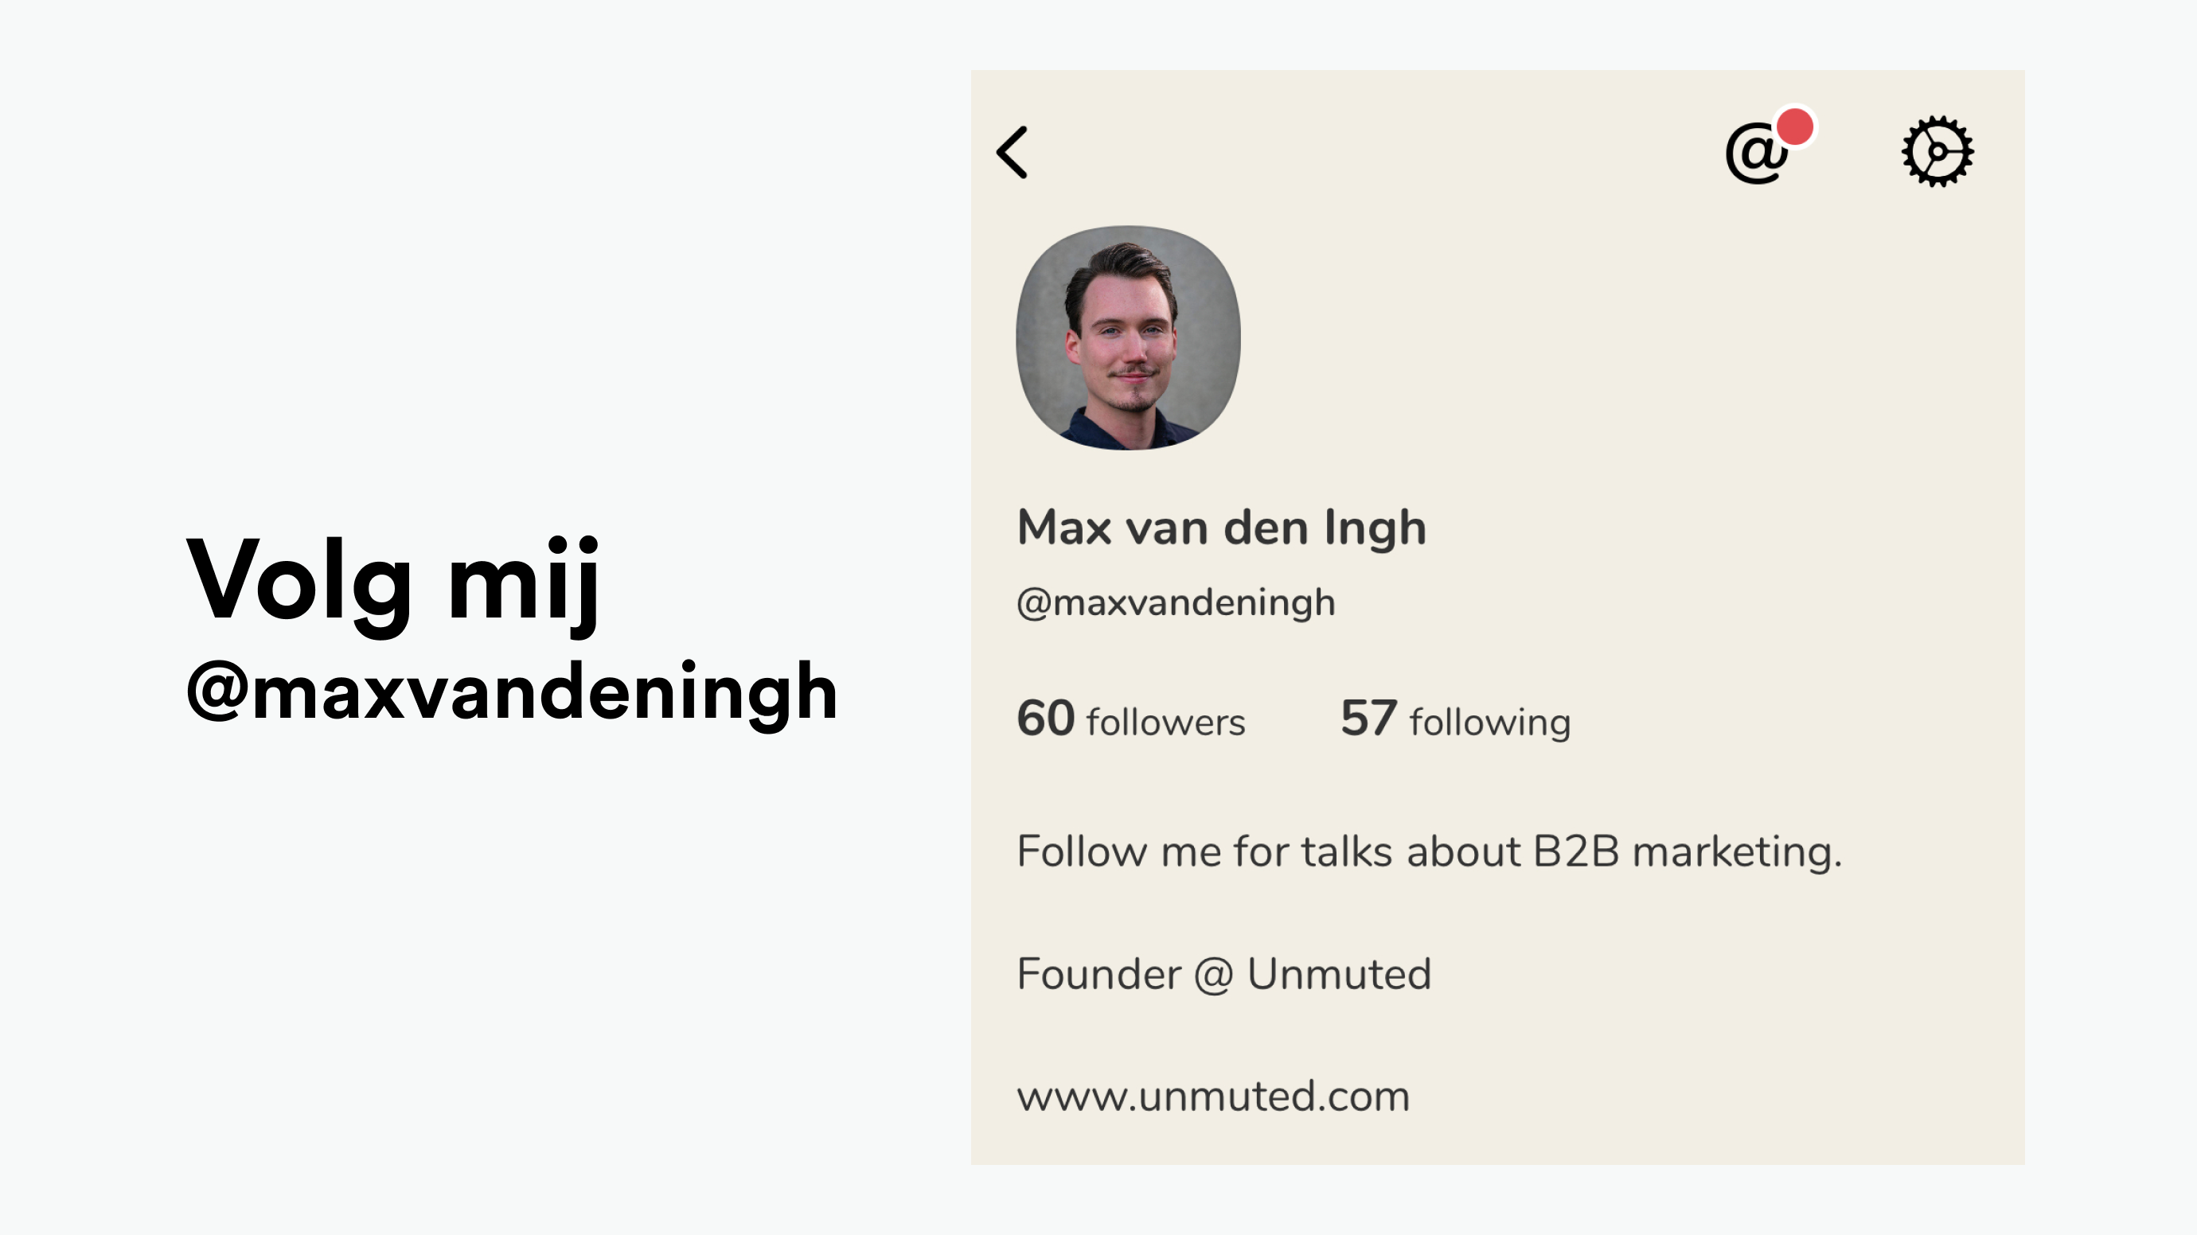View Max van den Ingh's profile photo
Viewport: 2197px width, 1235px height.
[x=1127, y=337]
